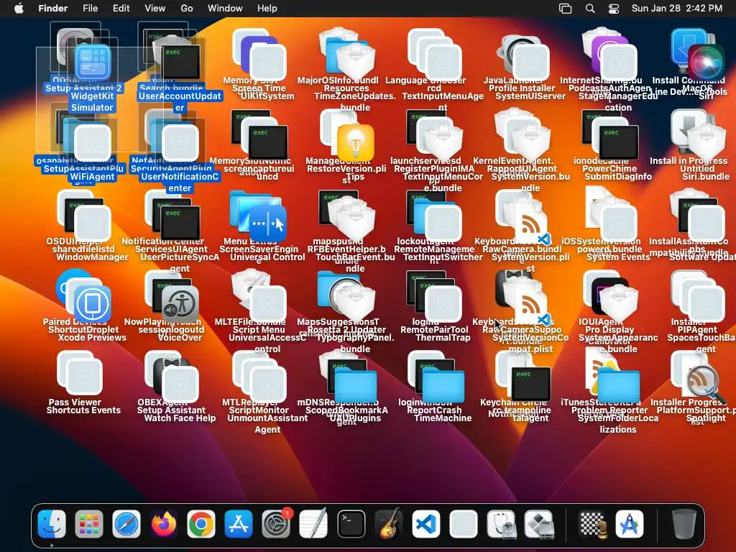The image size is (736, 552).
Task: Launch Terminal from the Dock
Action: (x=351, y=523)
